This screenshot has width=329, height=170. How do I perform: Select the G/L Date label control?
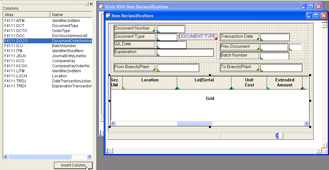[x=134, y=44]
